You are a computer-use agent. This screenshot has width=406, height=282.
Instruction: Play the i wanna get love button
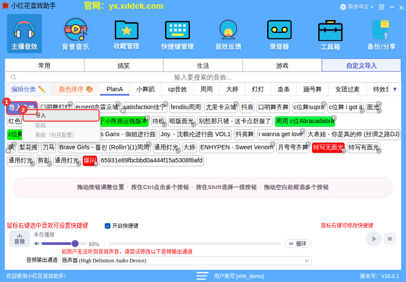[x=280, y=134]
